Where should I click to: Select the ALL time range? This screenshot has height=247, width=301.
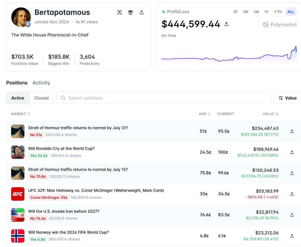pos(291,12)
